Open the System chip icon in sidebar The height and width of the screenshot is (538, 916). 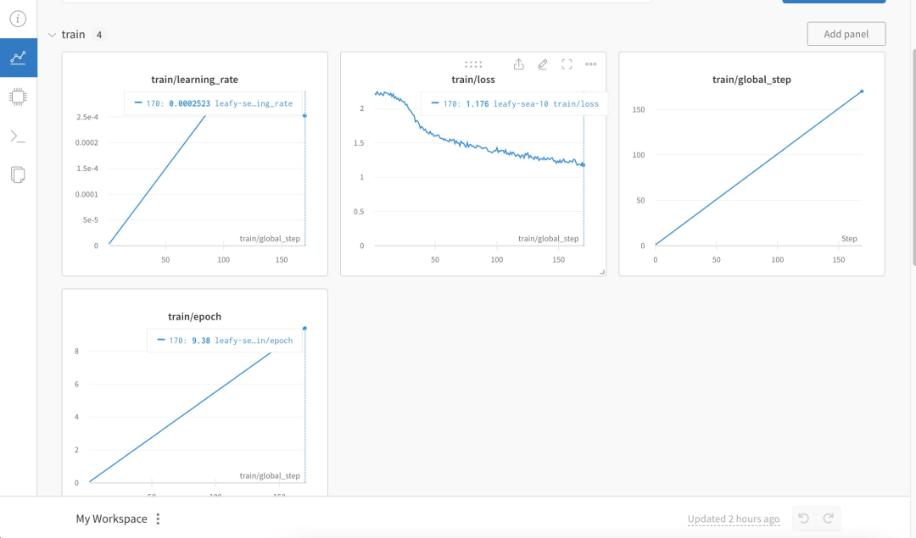[x=18, y=97]
